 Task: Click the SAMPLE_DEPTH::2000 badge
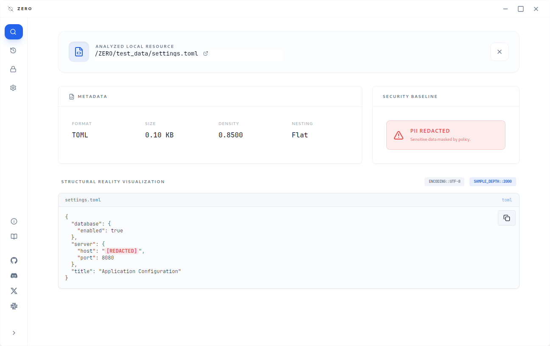click(493, 181)
